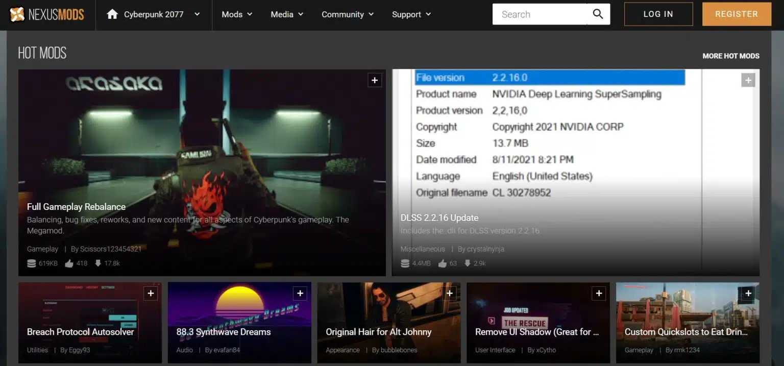Click the REGISTER button
The image size is (784, 366).
coord(737,14)
